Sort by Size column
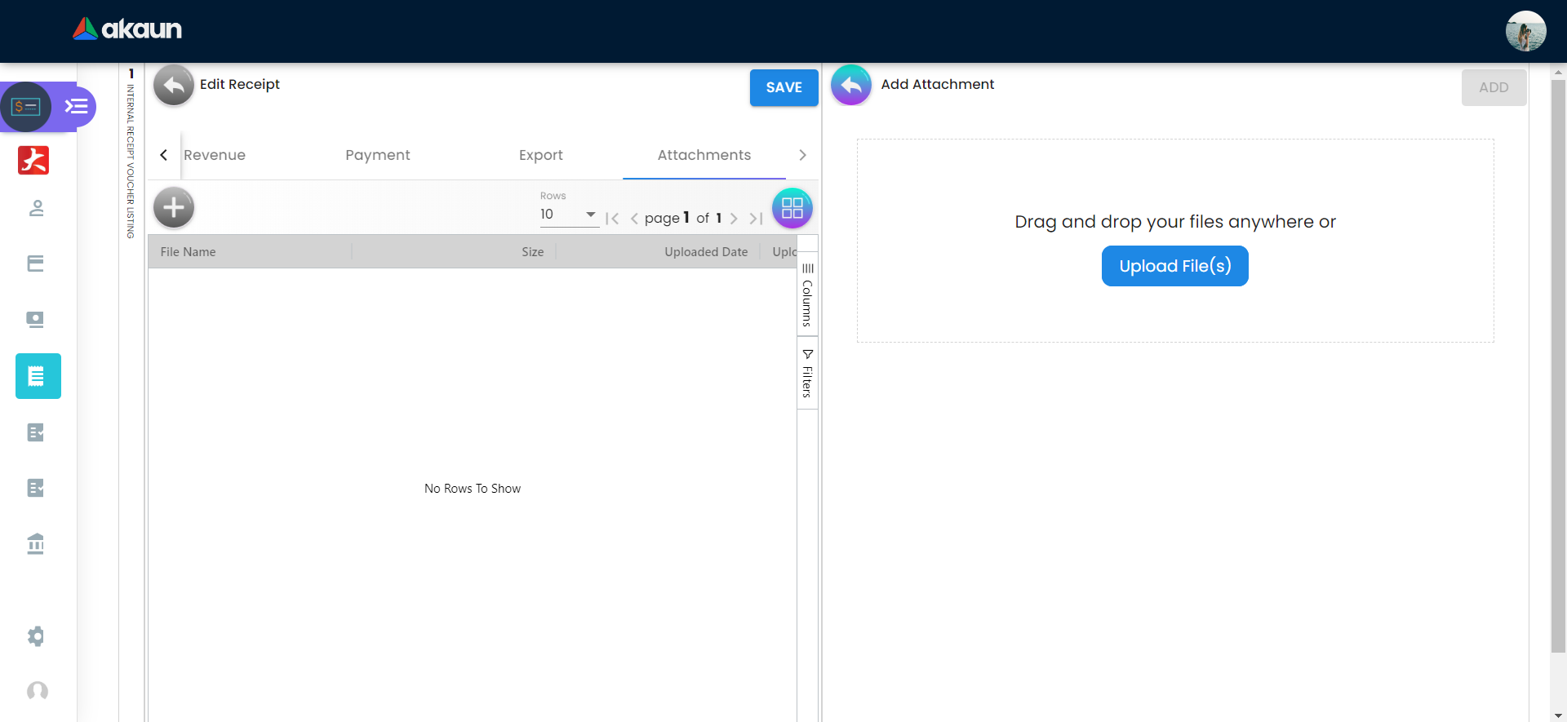 click(533, 252)
